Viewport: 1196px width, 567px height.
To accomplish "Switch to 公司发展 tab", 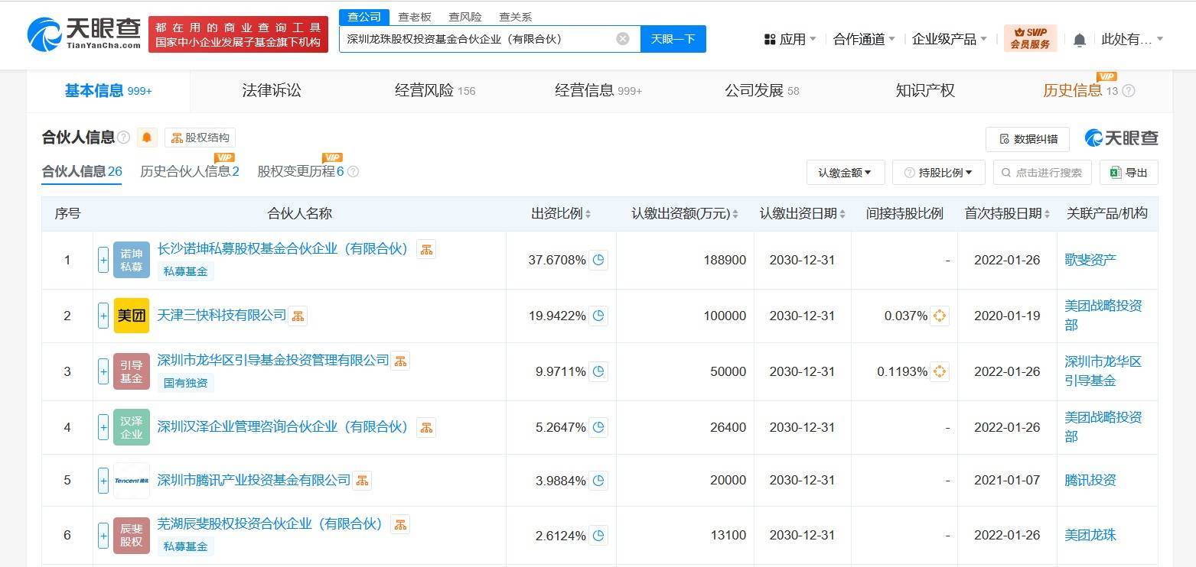I will [762, 91].
